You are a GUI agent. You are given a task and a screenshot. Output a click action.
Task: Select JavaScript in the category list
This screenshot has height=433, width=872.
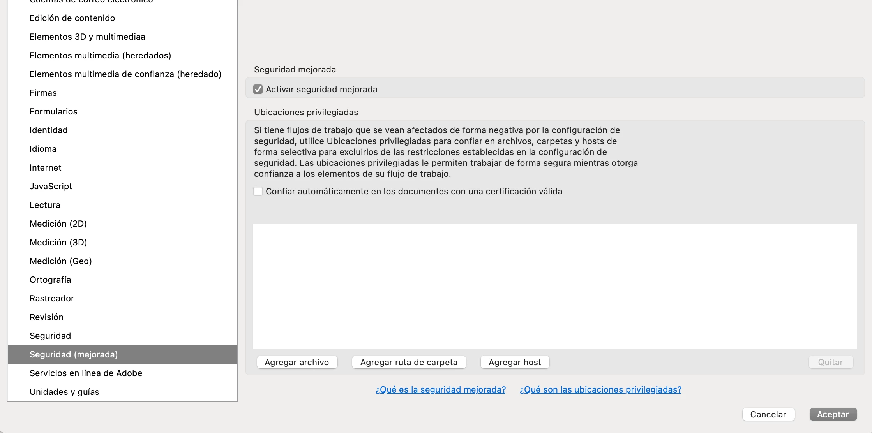point(51,186)
